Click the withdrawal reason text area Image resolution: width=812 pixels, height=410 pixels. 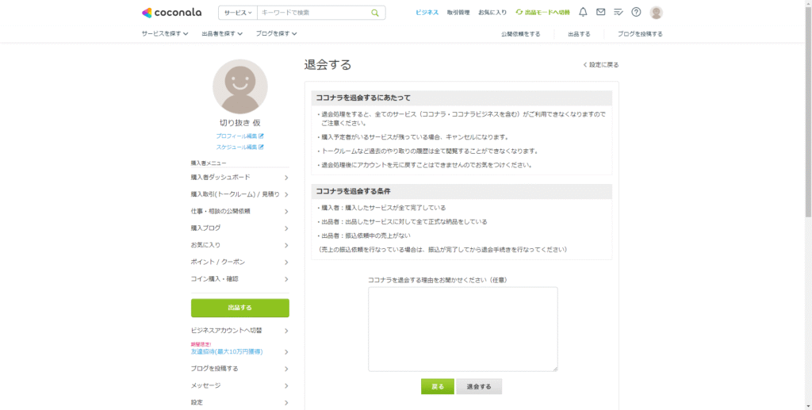[463, 329]
